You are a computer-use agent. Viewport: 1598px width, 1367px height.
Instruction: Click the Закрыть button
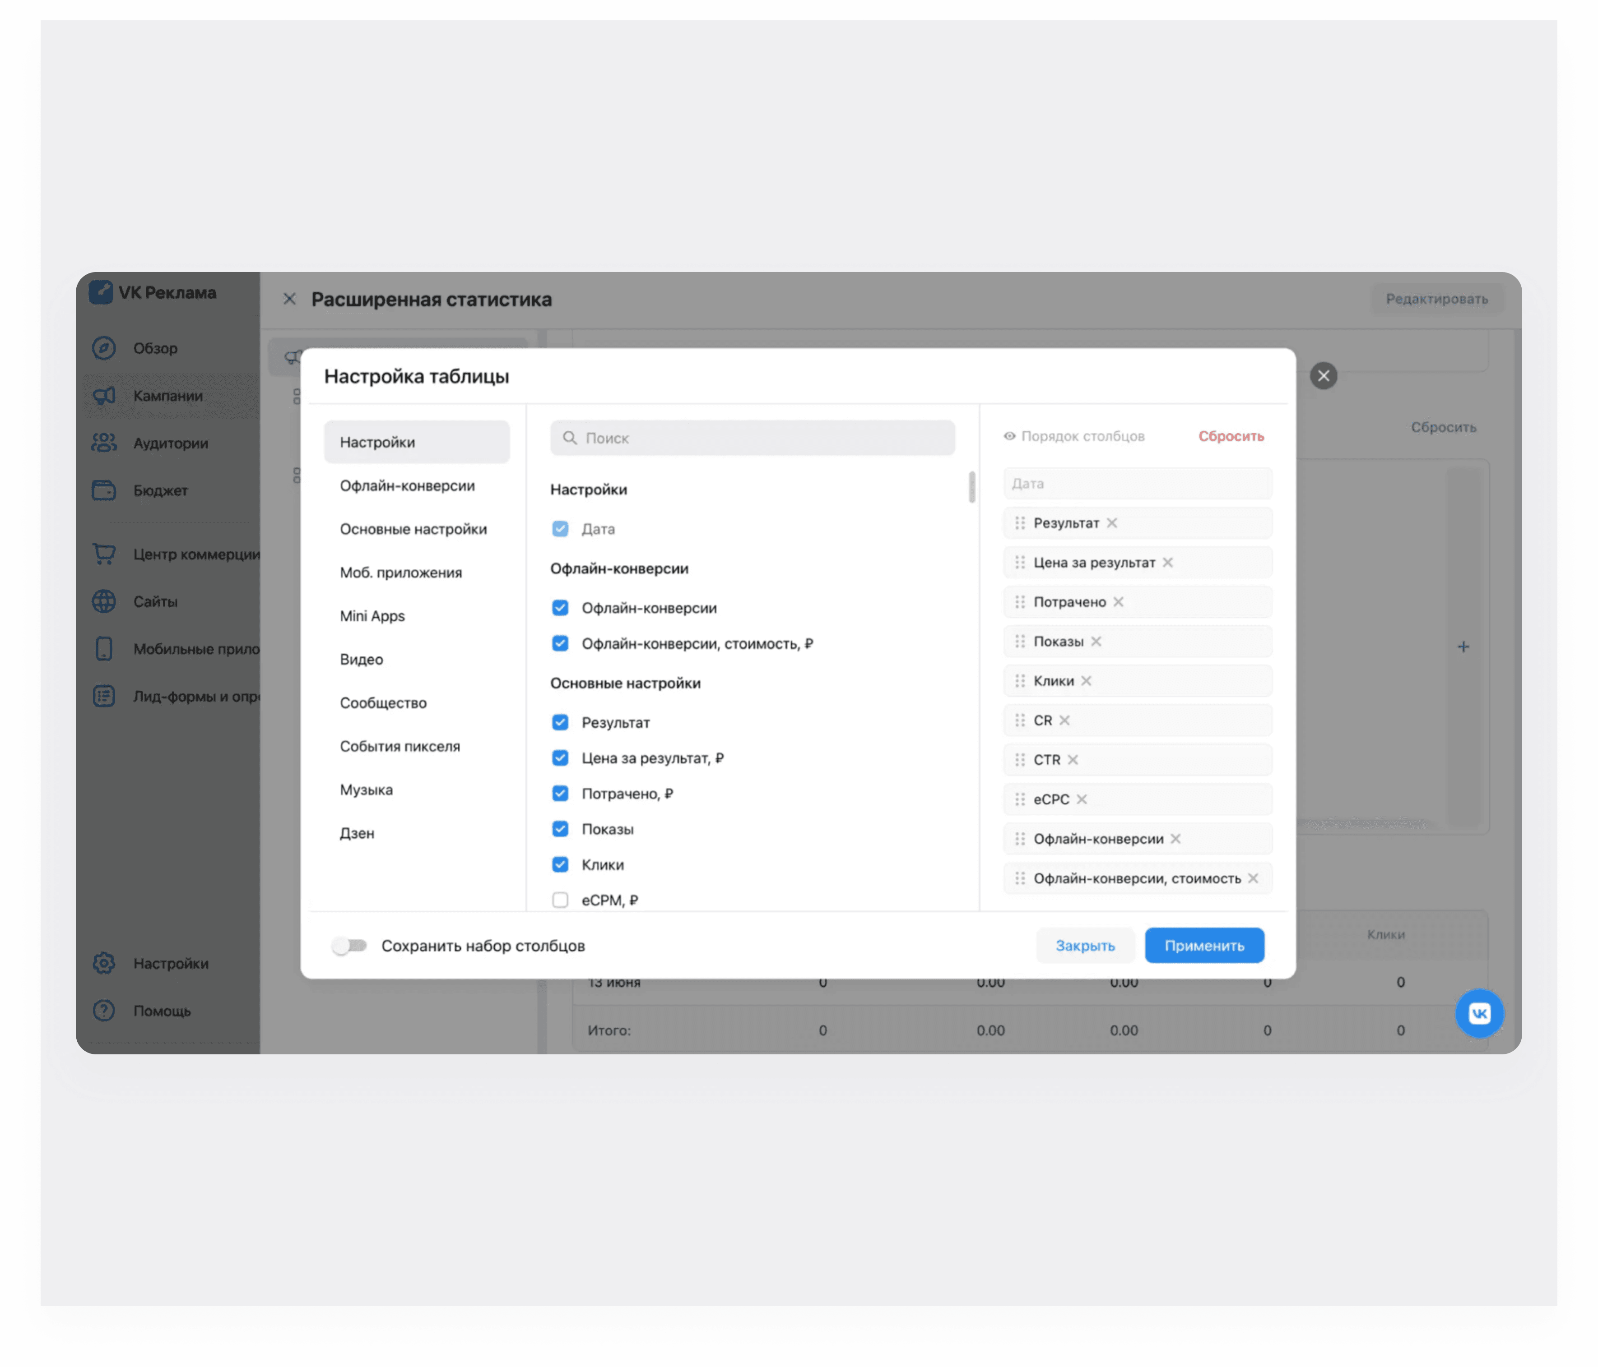(1085, 945)
